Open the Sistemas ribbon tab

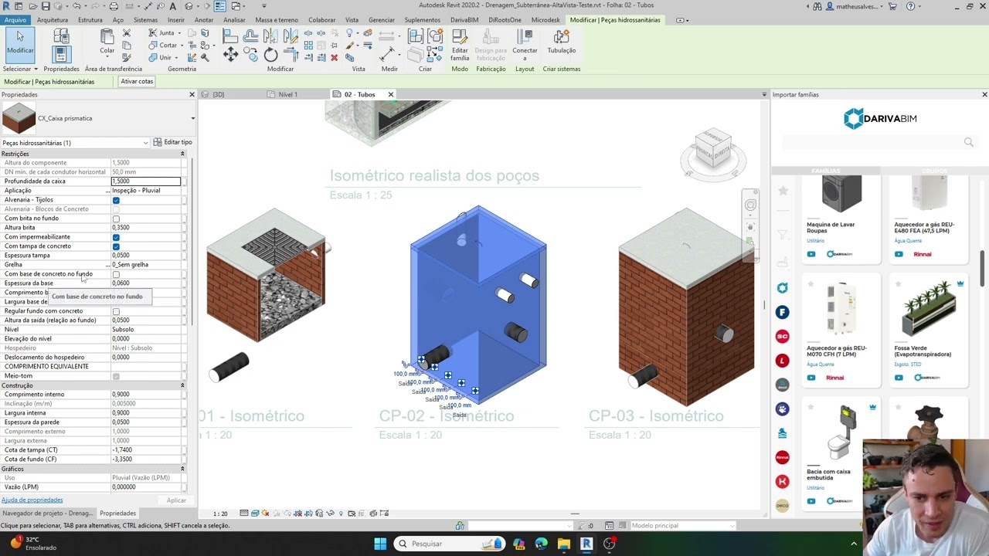point(145,20)
